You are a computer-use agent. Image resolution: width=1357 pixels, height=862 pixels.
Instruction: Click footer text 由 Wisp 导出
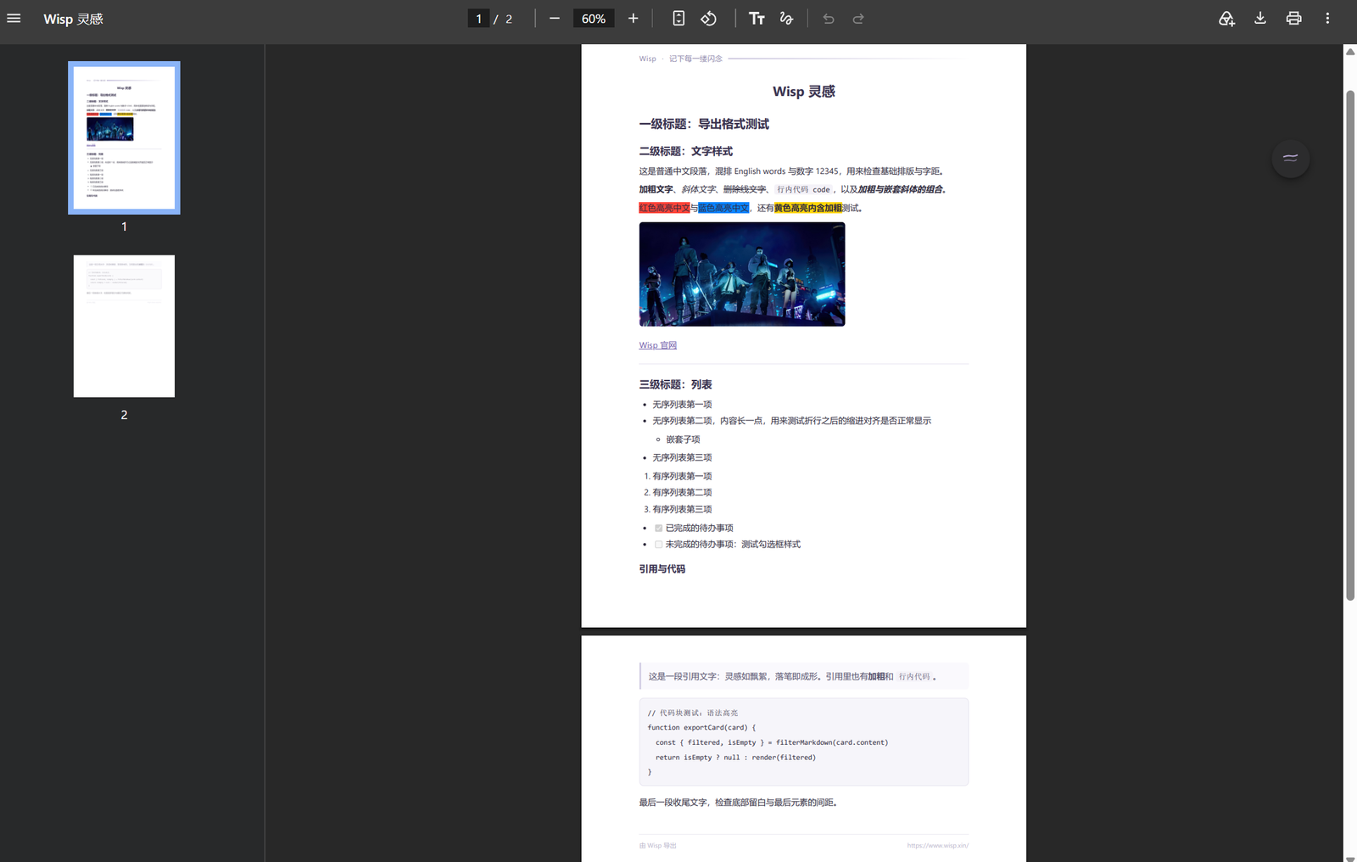658,845
